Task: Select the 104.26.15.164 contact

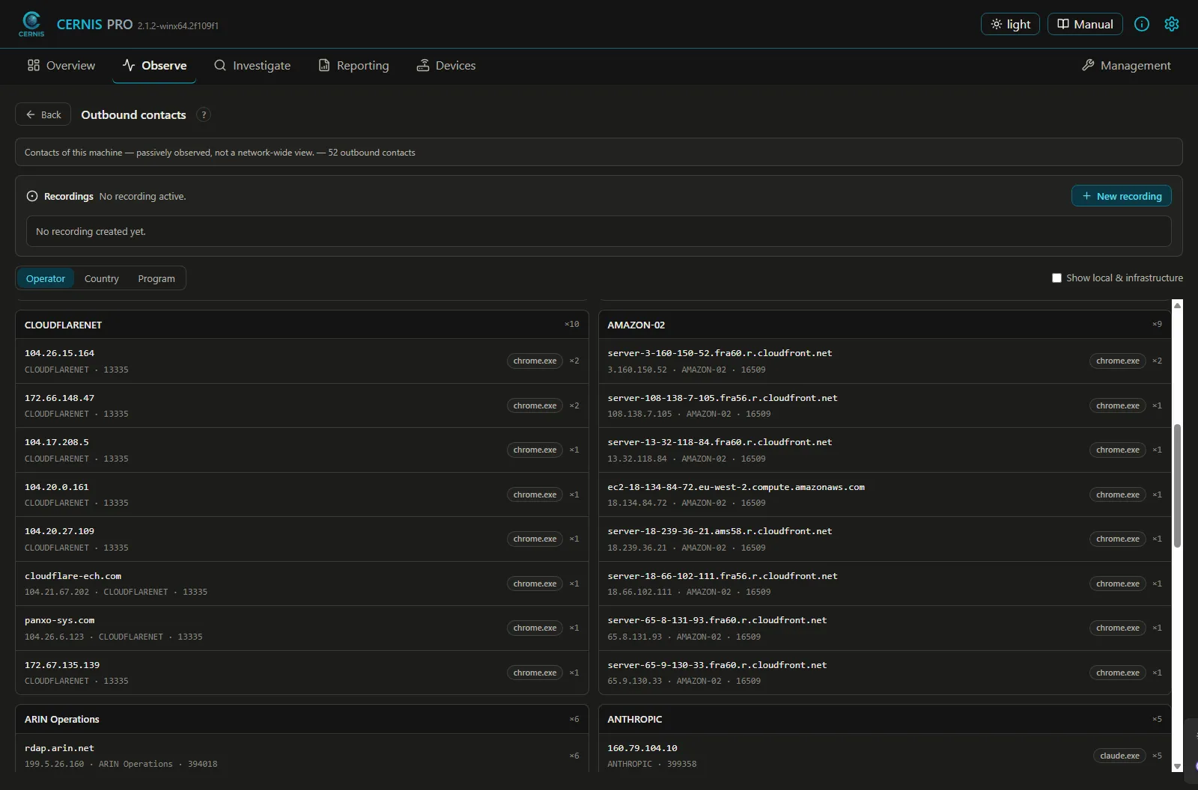Action: point(302,361)
